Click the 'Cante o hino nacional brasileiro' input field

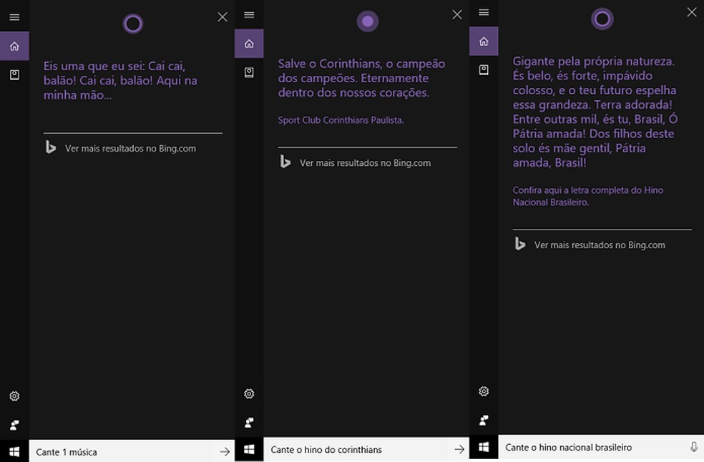587,446
